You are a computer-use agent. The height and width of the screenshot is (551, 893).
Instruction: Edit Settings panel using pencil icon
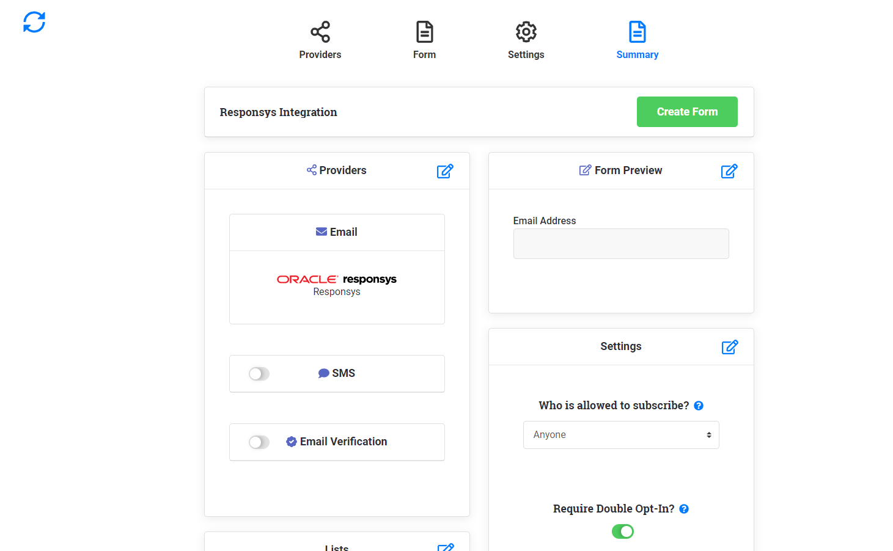(x=729, y=347)
